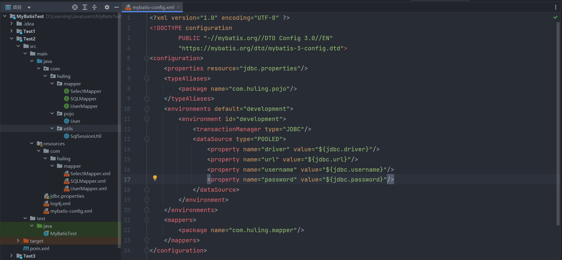This screenshot has height=260, width=562.
Task: Select the main folder in tree
Action: coord(42,54)
